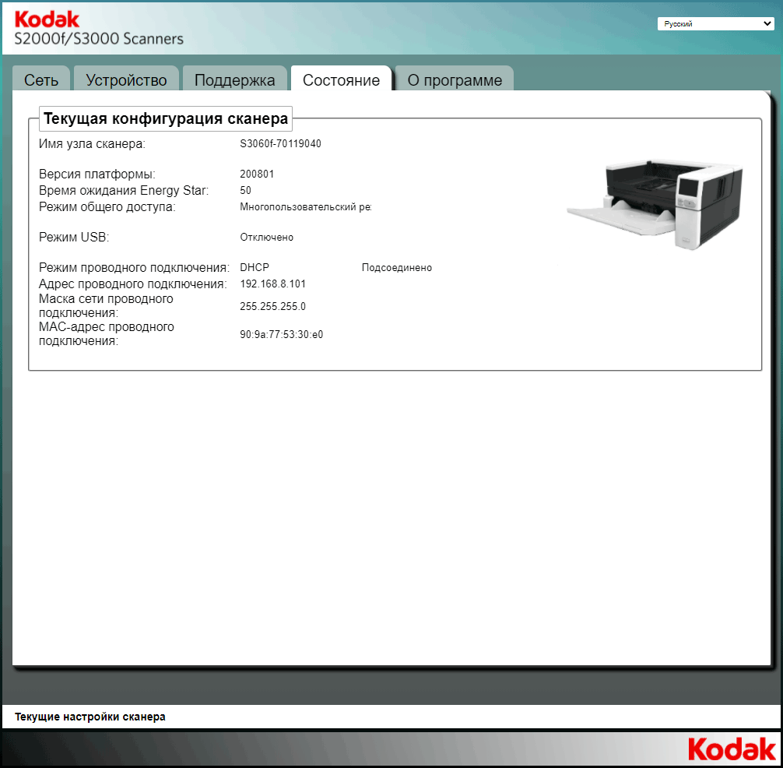Click the wired mode value DHCP
This screenshot has height=768, width=783.
coord(255,268)
